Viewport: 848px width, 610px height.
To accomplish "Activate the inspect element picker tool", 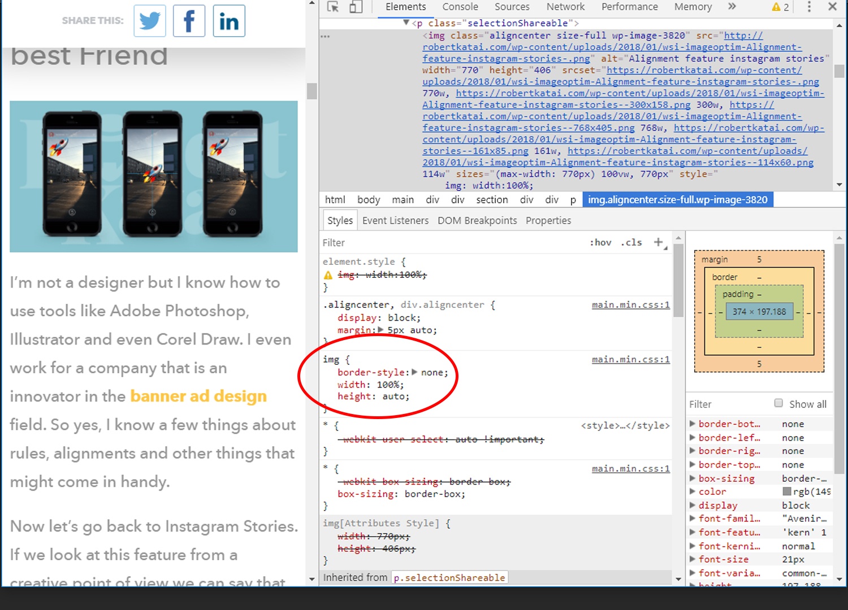I will (x=333, y=7).
